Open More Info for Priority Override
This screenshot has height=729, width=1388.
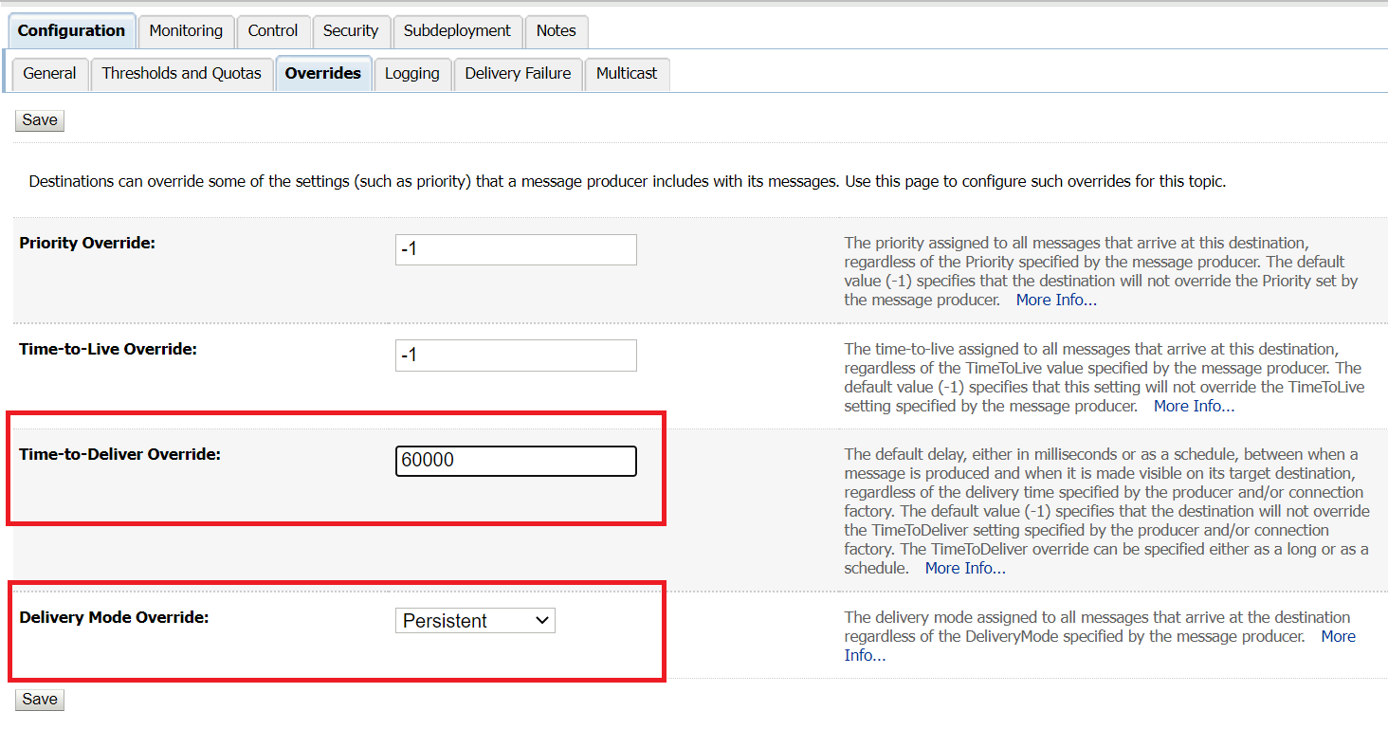(1056, 300)
